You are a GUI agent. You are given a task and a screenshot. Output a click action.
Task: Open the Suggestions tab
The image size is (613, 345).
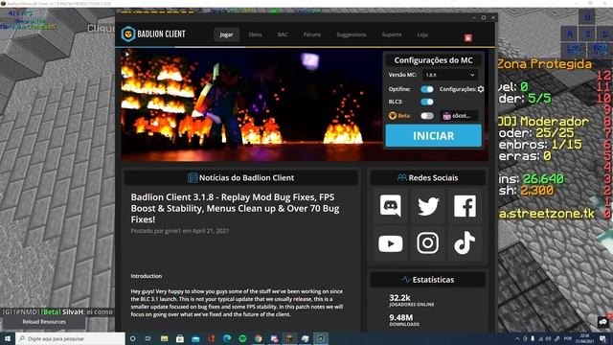point(352,34)
